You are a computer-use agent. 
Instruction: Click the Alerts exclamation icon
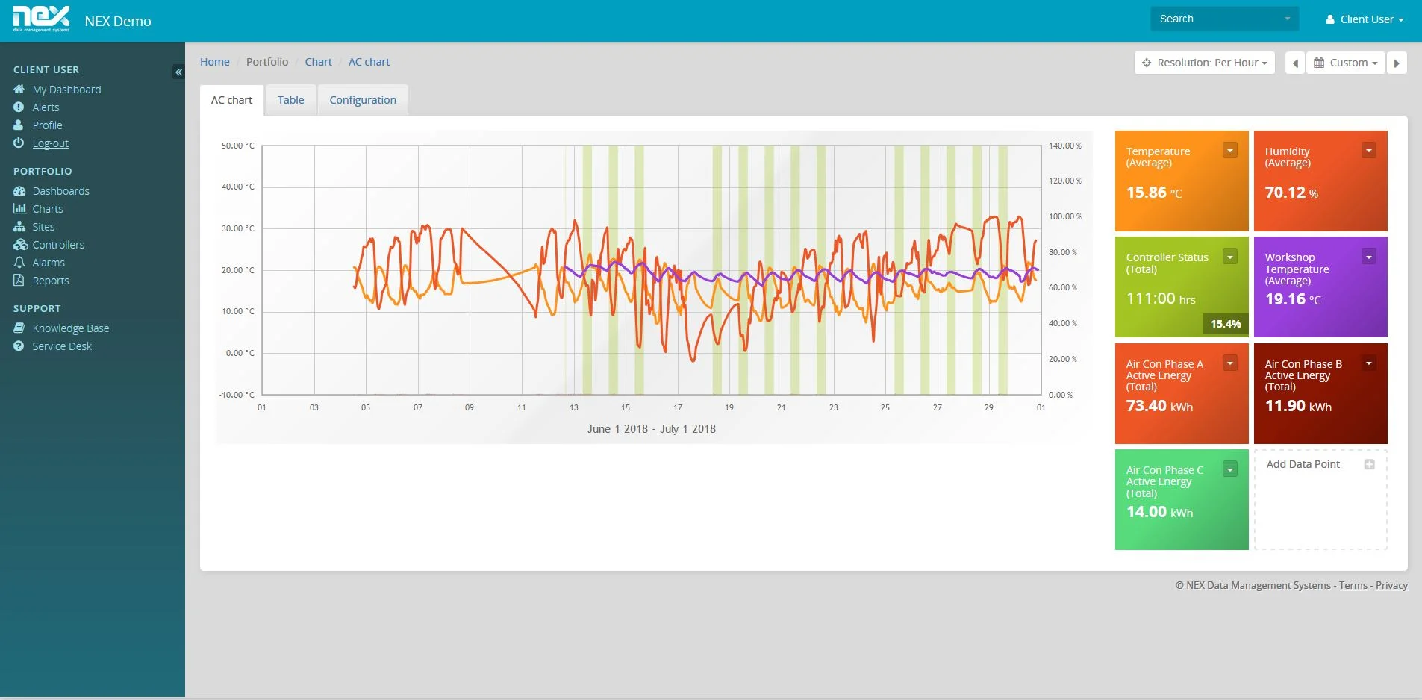tap(19, 107)
